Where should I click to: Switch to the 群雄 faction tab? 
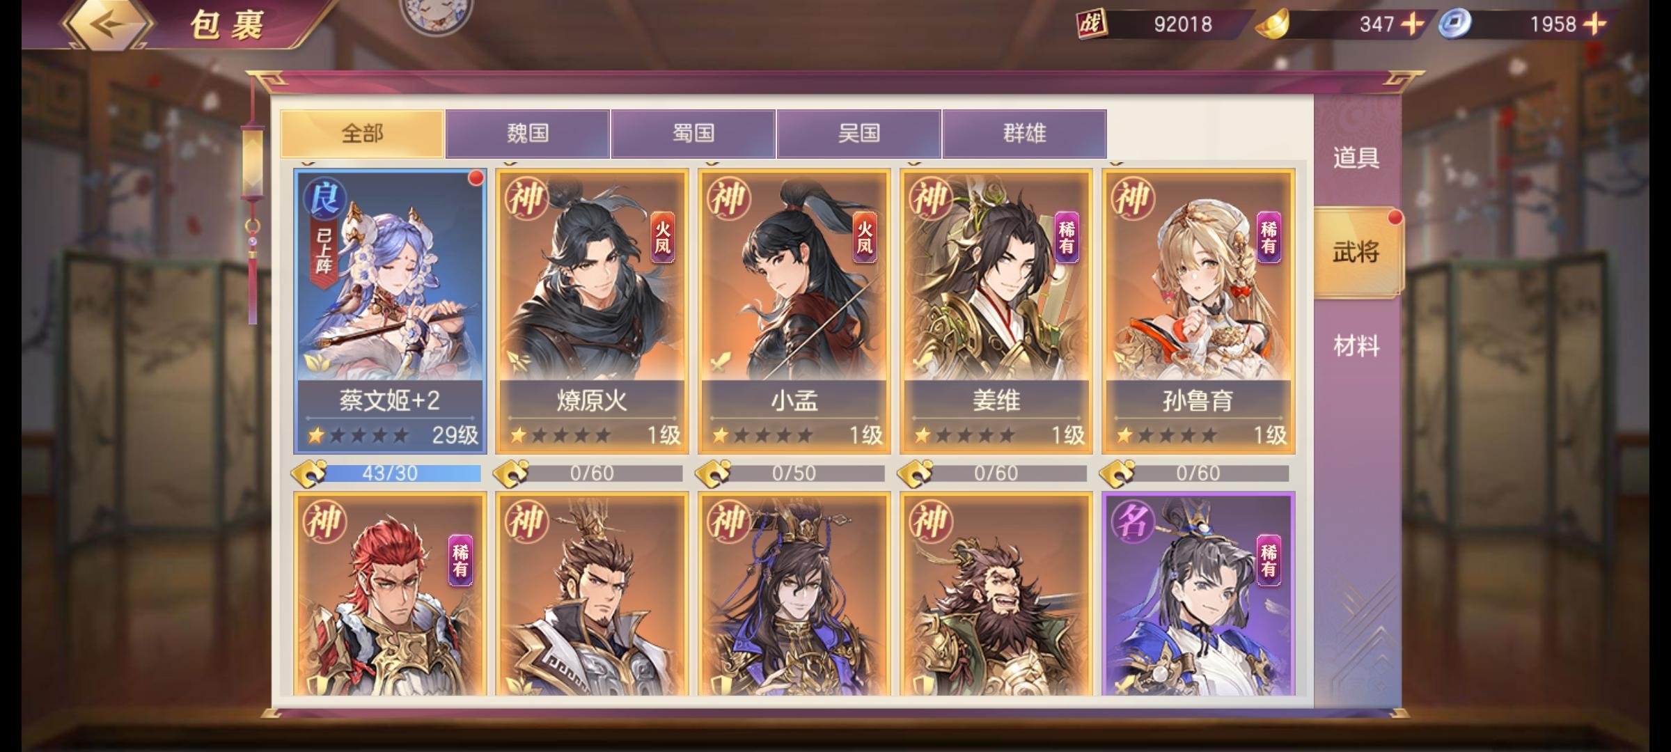point(1024,133)
